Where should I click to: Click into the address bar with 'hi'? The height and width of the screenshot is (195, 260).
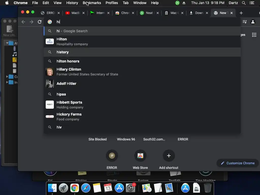coord(142,22)
